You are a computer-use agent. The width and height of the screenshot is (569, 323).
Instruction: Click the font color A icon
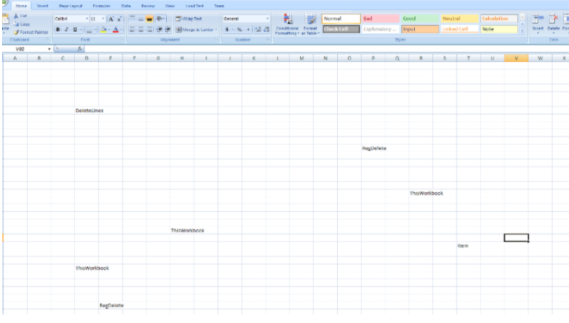pos(115,29)
